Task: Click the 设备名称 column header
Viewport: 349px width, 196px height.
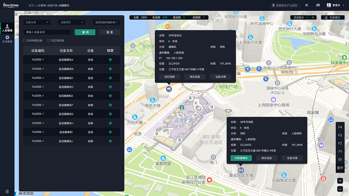Action: coord(66,51)
